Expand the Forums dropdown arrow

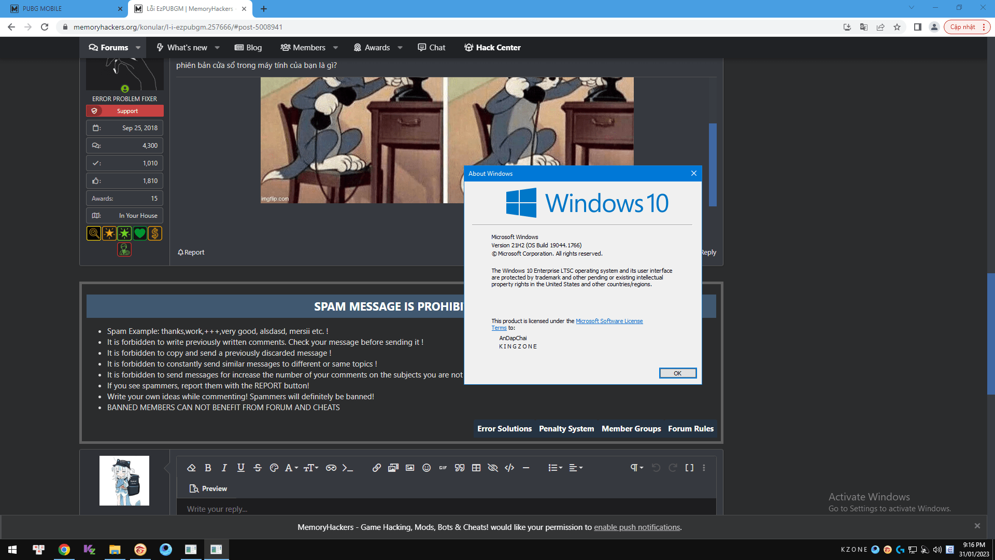138,47
